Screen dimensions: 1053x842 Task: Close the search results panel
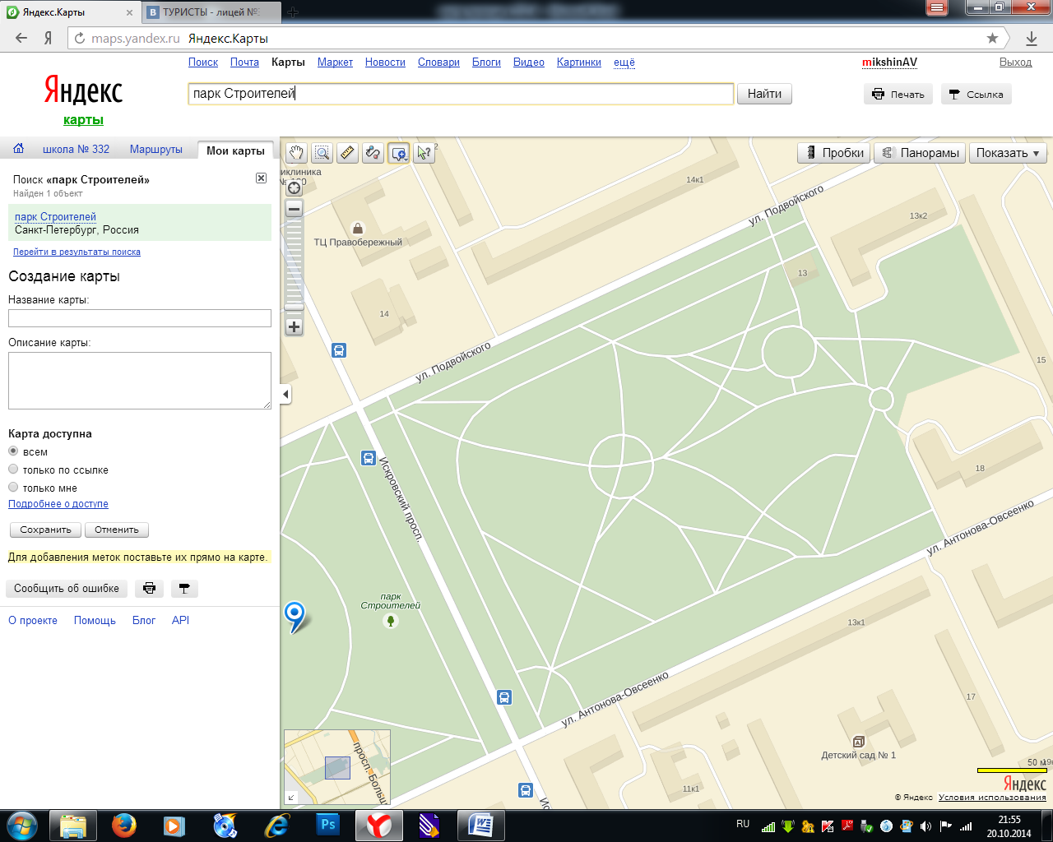tap(261, 178)
